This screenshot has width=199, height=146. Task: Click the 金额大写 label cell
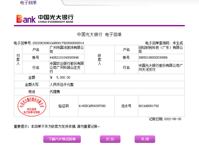(32, 85)
